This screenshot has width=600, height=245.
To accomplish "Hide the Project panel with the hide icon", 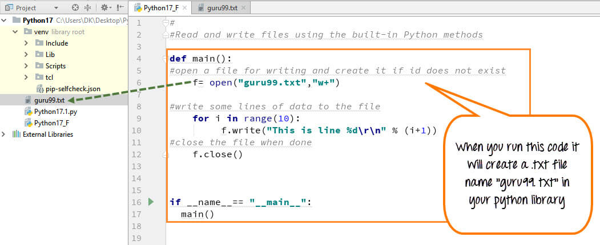I will [x=120, y=8].
